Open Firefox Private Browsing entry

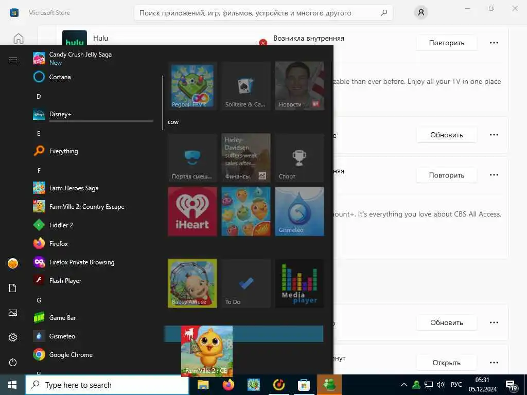pyautogui.click(x=93, y=262)
